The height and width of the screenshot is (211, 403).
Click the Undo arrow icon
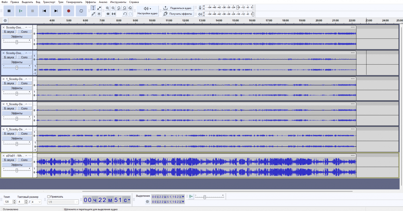(125, 14)
